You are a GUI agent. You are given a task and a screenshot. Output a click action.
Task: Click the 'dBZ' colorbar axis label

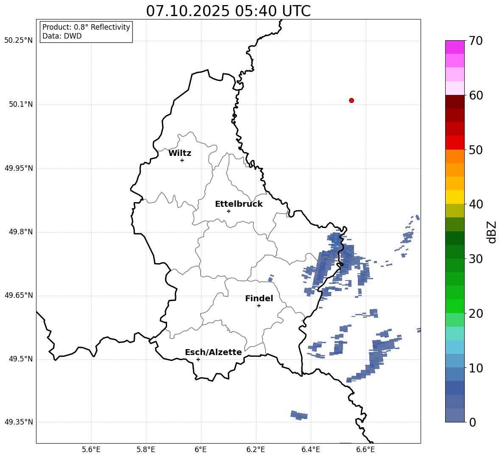coord(492,232)
